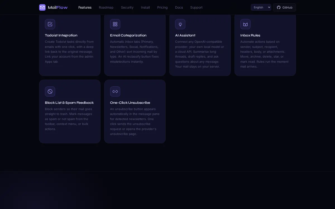The width and height of the screenshot is (335, 209).
Task: Click the GitHub octocat icon
Action: [x=279, y=8]
